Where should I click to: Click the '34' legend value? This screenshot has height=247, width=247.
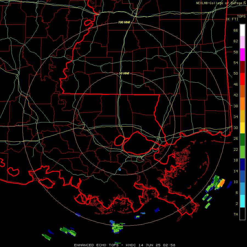pyautogui.click(x=236, y=117)
